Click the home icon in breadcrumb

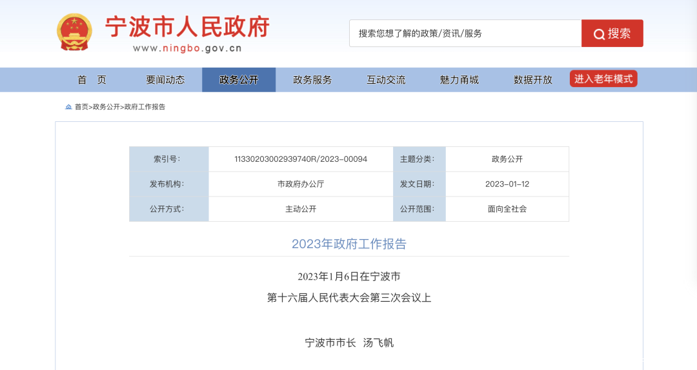68,107
